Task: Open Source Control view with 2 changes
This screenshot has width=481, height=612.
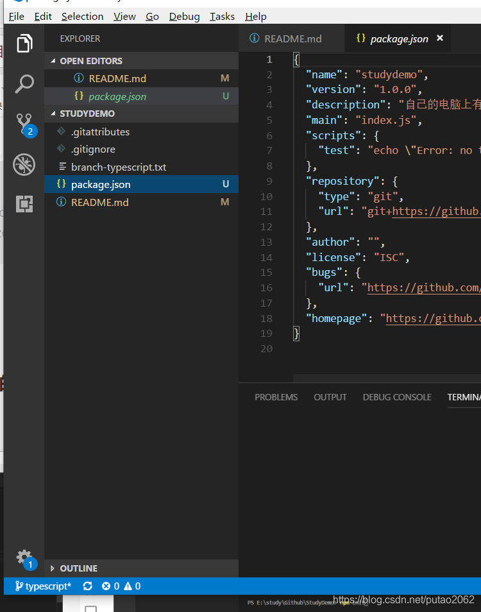Action: tap(26, 125)
